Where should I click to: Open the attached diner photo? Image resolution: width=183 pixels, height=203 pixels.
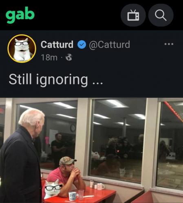[x=91, y=150]
